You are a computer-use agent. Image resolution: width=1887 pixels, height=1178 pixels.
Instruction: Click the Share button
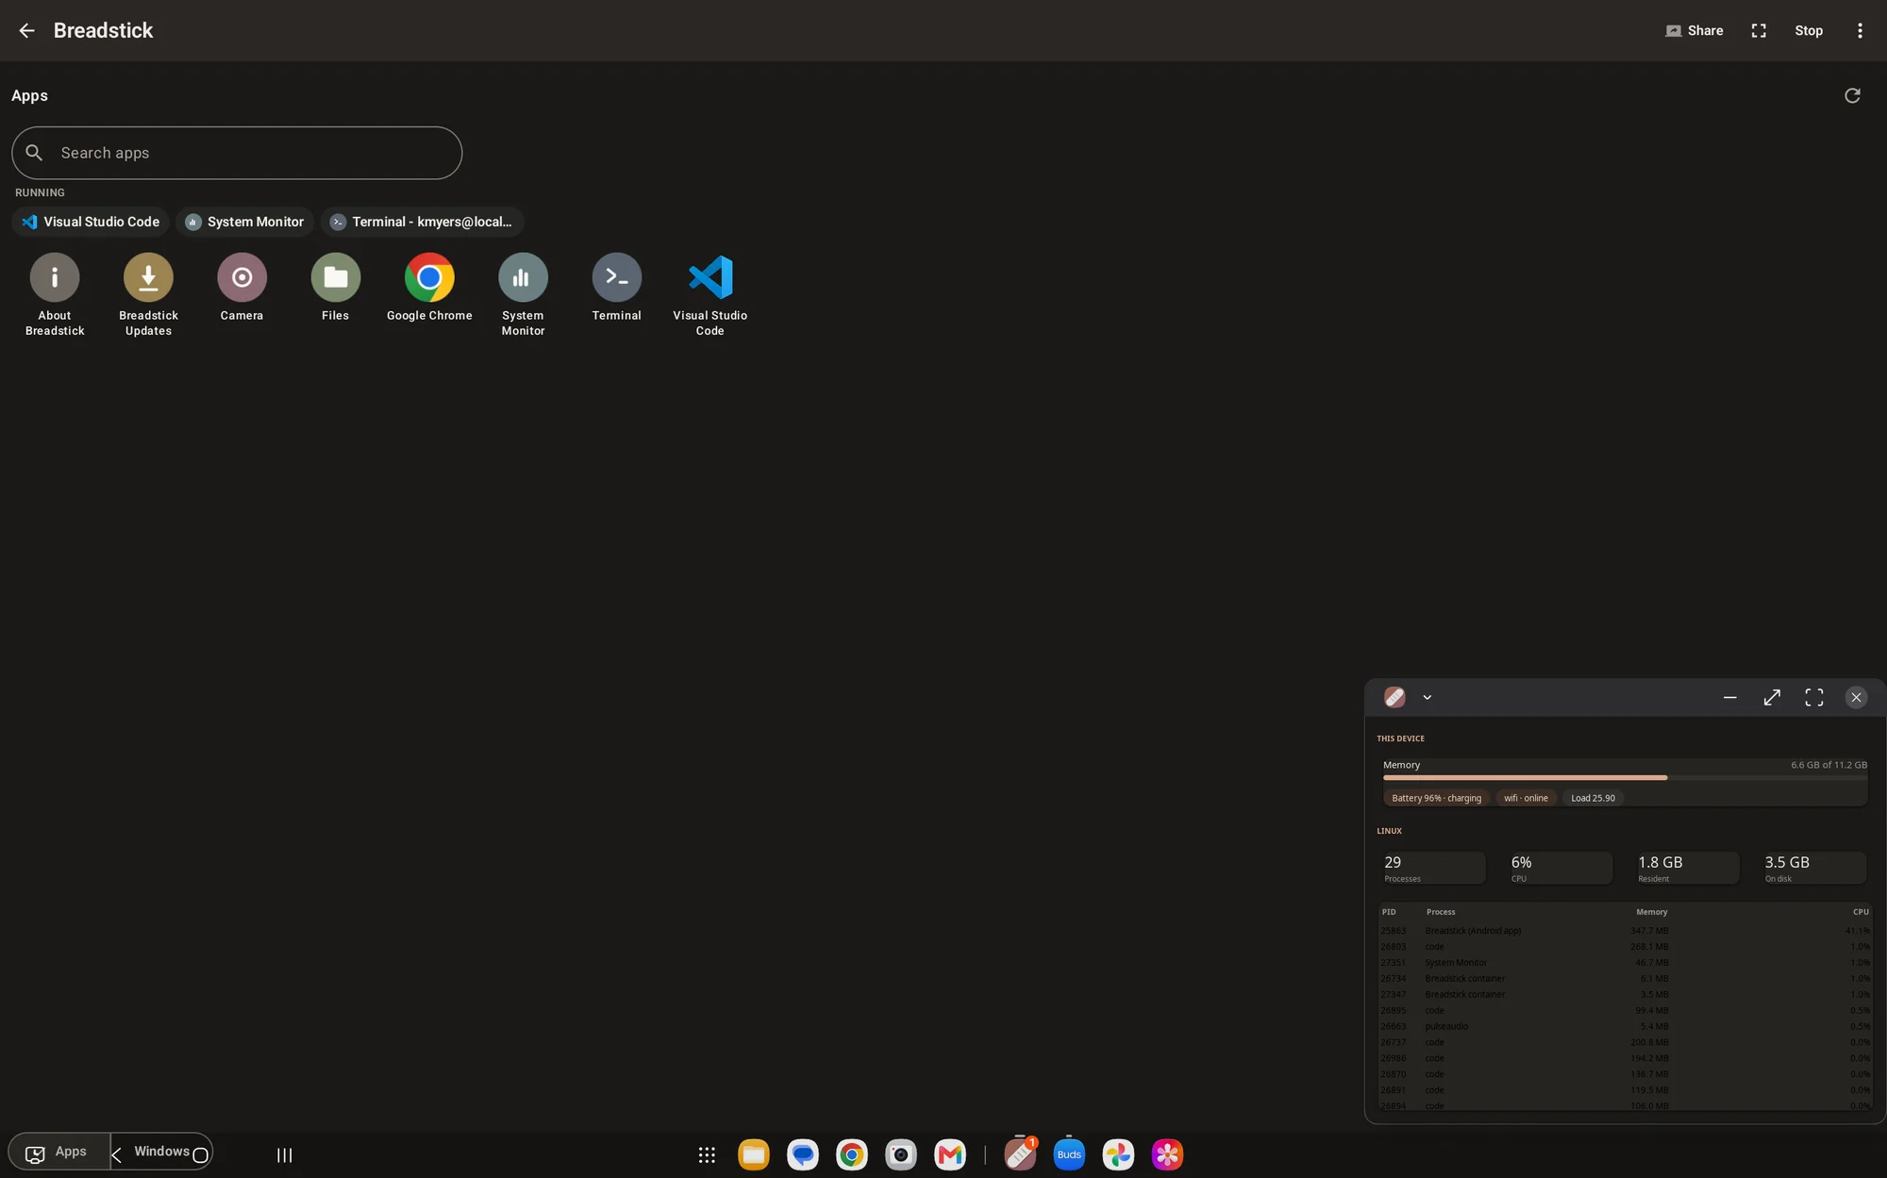click(x=1695, y=31)
